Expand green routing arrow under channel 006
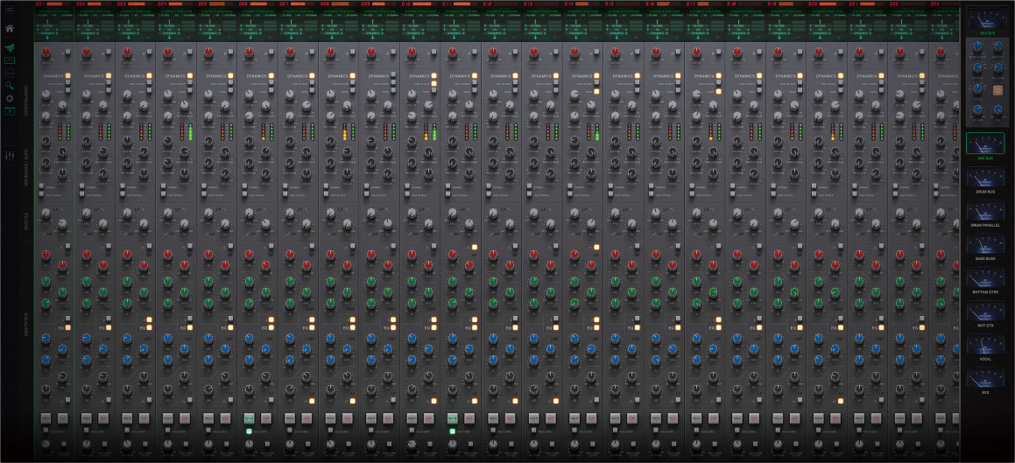 pyautogui.click(x=250, y=38)
